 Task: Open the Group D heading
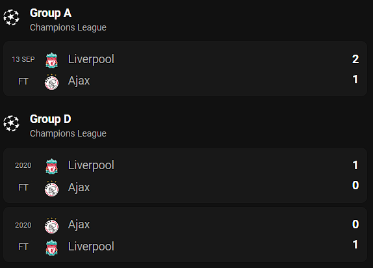pyautogui.click(x=51, y=119)
